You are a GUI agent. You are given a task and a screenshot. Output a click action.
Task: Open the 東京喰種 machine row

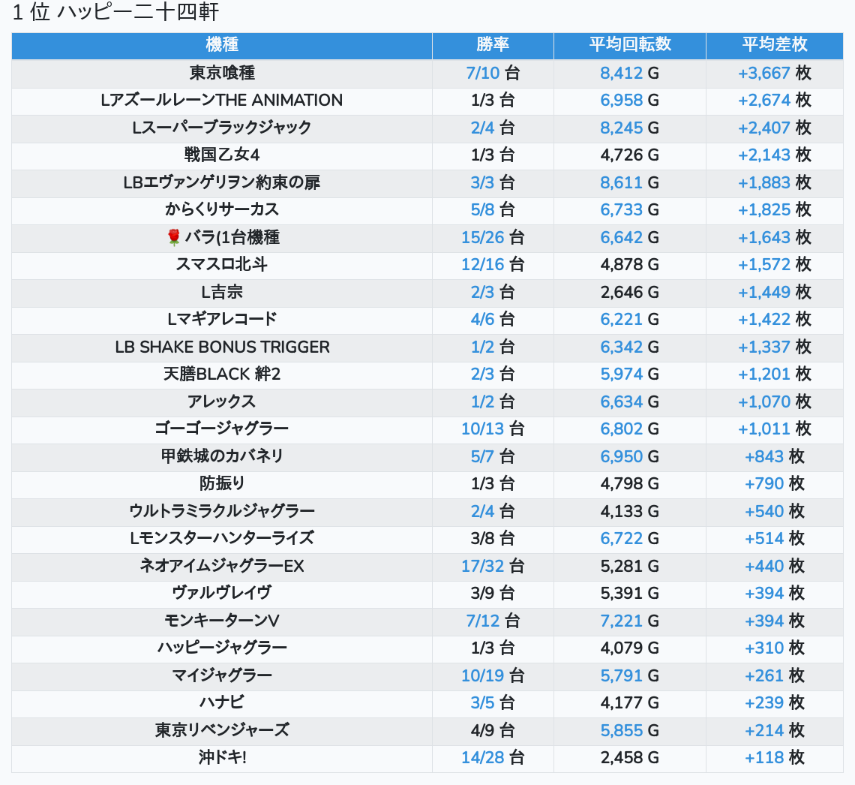point(222,73)
